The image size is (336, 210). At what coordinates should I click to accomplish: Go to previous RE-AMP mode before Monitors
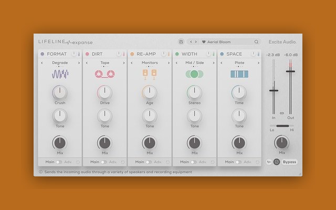coord(132,63)
